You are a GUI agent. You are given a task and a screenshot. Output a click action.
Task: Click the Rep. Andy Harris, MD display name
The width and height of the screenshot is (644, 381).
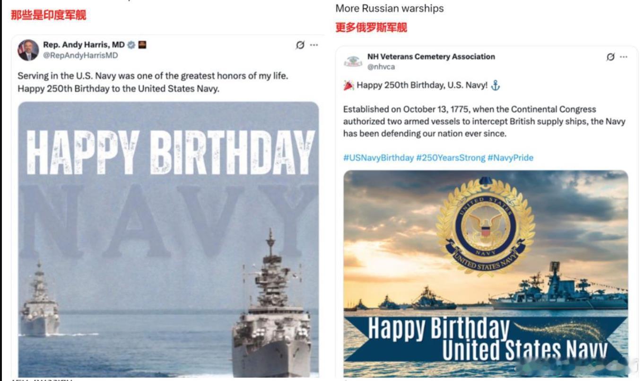tap(84, 45)
